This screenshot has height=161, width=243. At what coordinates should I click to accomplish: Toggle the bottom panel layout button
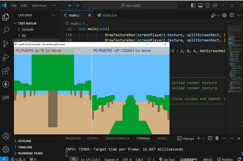[200, 5]
